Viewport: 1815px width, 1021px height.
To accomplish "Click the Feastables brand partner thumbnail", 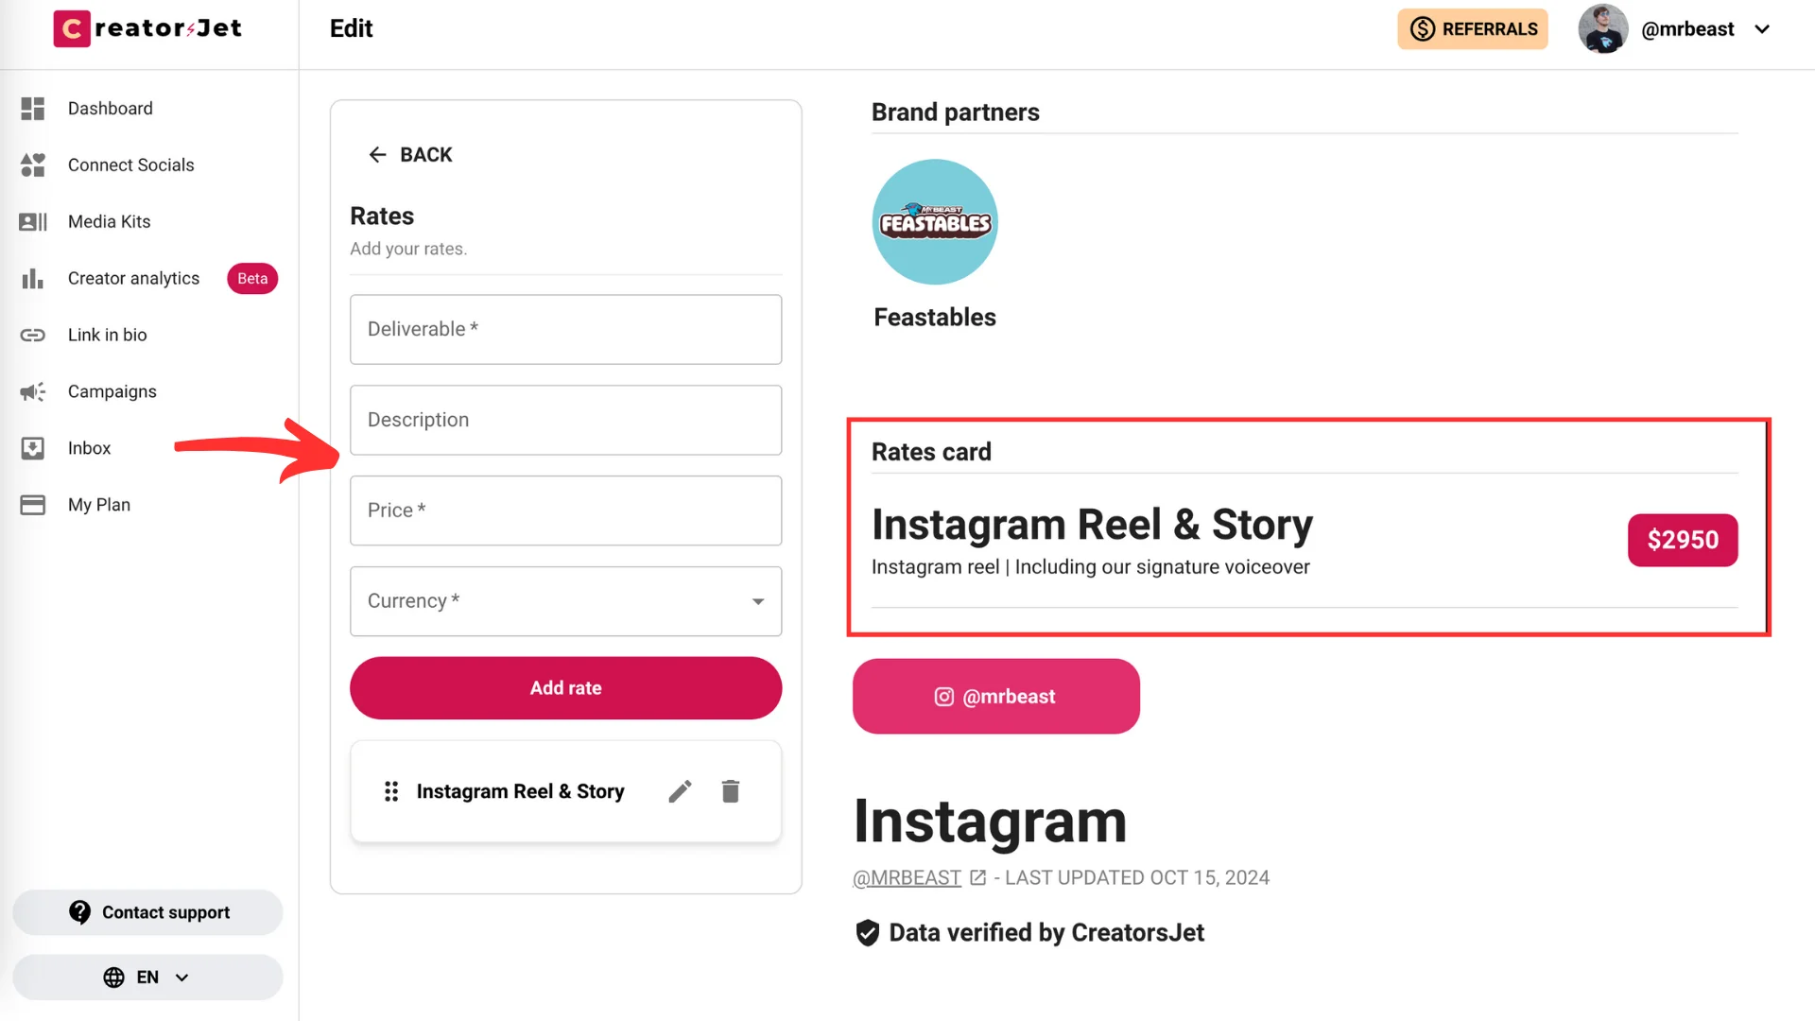I will [x=935, y=220].
